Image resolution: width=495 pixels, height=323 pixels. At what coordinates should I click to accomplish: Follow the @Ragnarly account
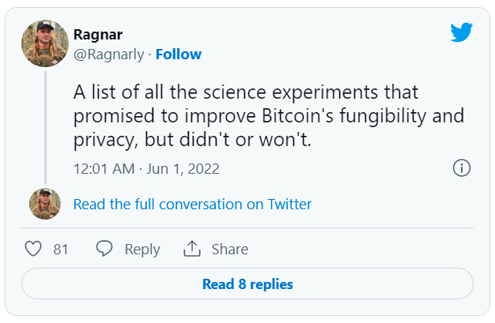point(179,54)
